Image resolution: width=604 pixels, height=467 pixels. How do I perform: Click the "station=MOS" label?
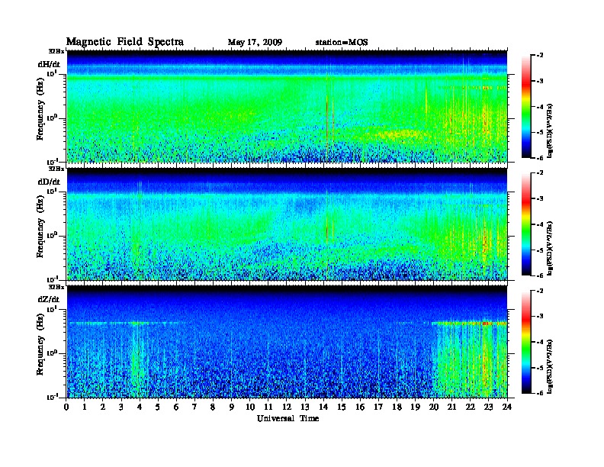pos(342,43)
